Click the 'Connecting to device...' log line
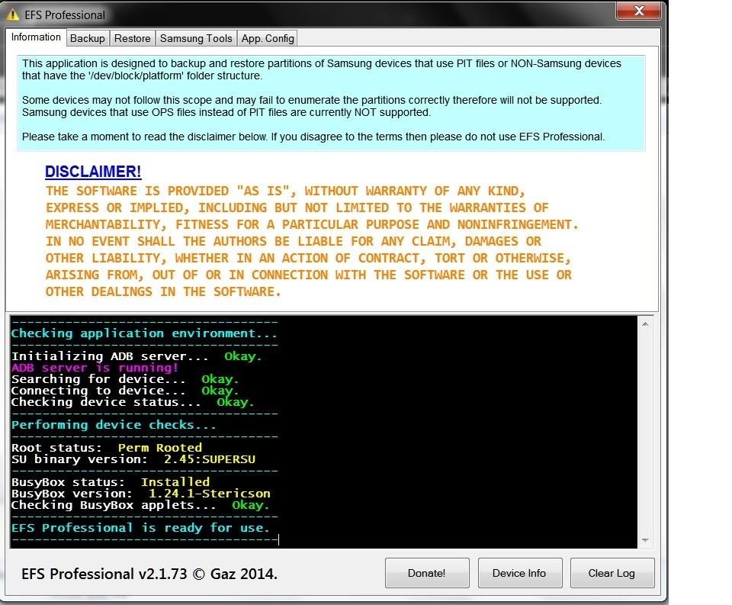This screenshot has width=732, height=605. (125, 391)
